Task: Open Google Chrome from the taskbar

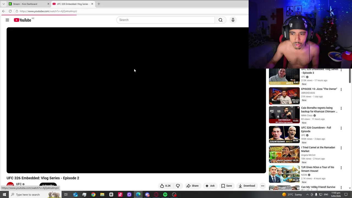Action: 93,195
